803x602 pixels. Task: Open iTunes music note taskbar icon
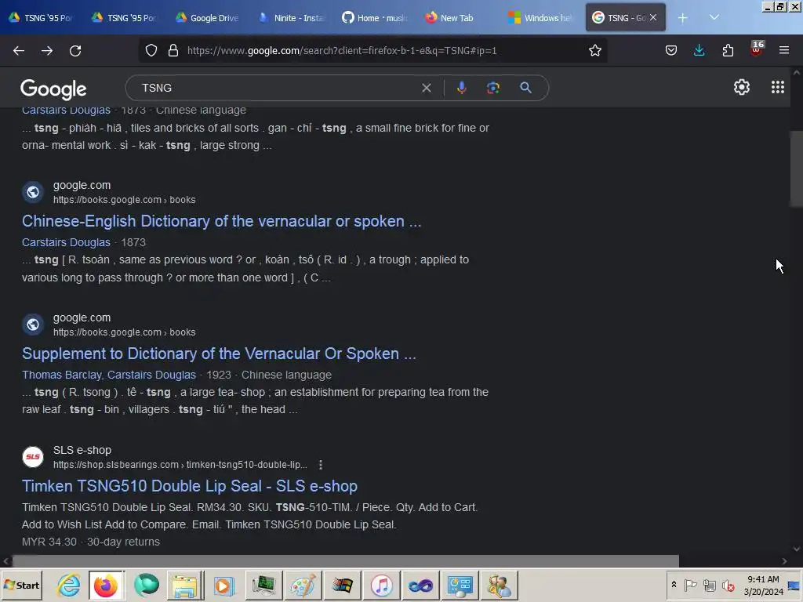point(382,586)
